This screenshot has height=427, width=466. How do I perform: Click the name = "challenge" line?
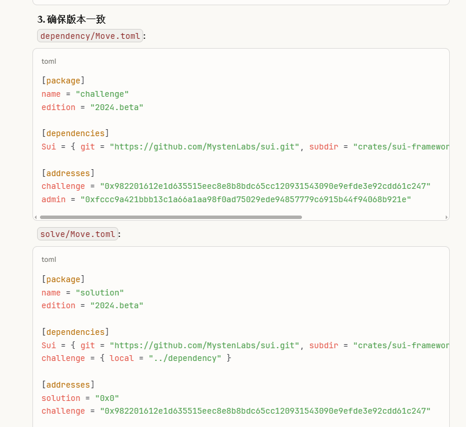(85, 94)
